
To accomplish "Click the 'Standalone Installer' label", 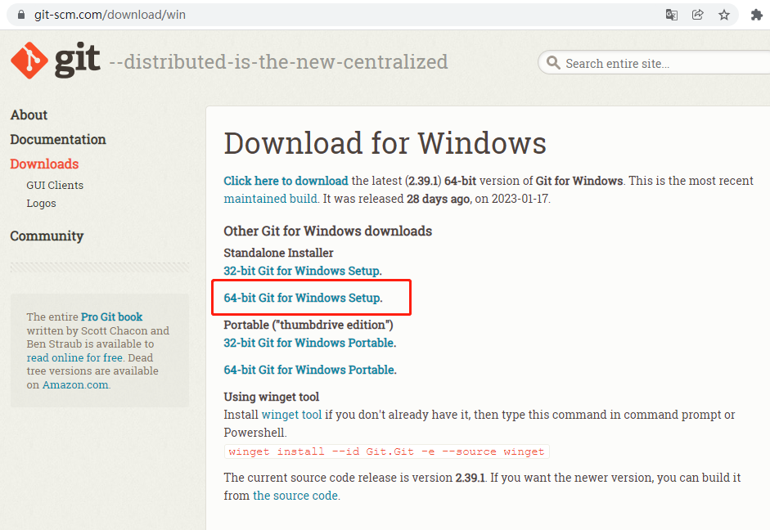I will pyautogui.click(x=278, y=253).
